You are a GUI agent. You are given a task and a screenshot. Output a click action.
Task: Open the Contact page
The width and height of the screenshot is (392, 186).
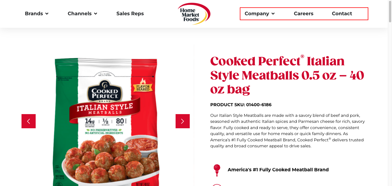coord(342,14)
